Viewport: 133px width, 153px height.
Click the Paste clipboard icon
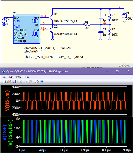point(30,82)
